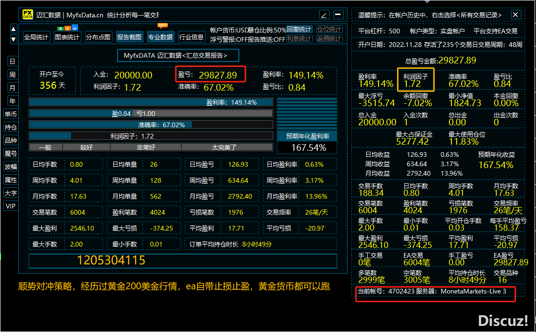
Task: Select the 大字 sidebar button
Action: pos(11,193)
